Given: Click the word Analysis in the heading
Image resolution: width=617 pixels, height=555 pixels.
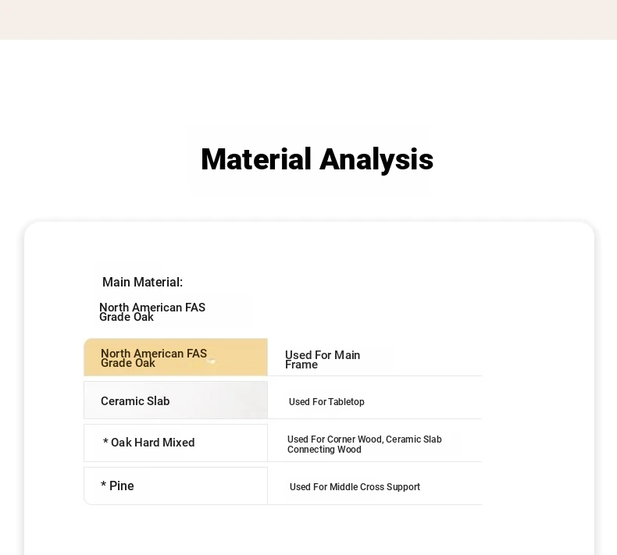Looking at the screenshot, I should point(376,159).
